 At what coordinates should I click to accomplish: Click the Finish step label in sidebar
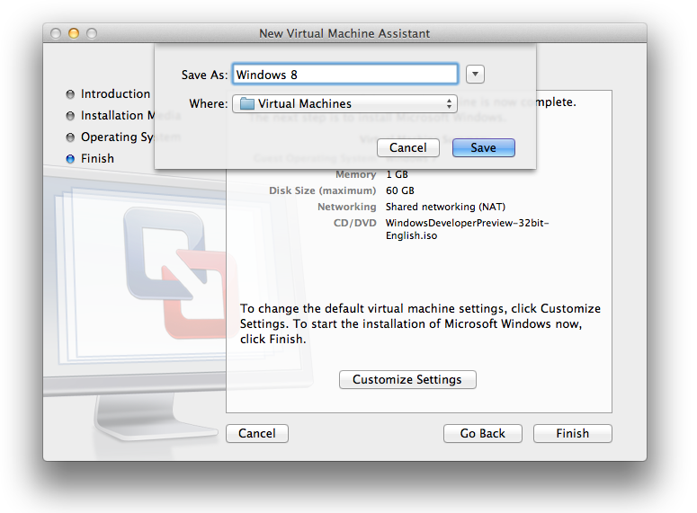pos(97,158)
